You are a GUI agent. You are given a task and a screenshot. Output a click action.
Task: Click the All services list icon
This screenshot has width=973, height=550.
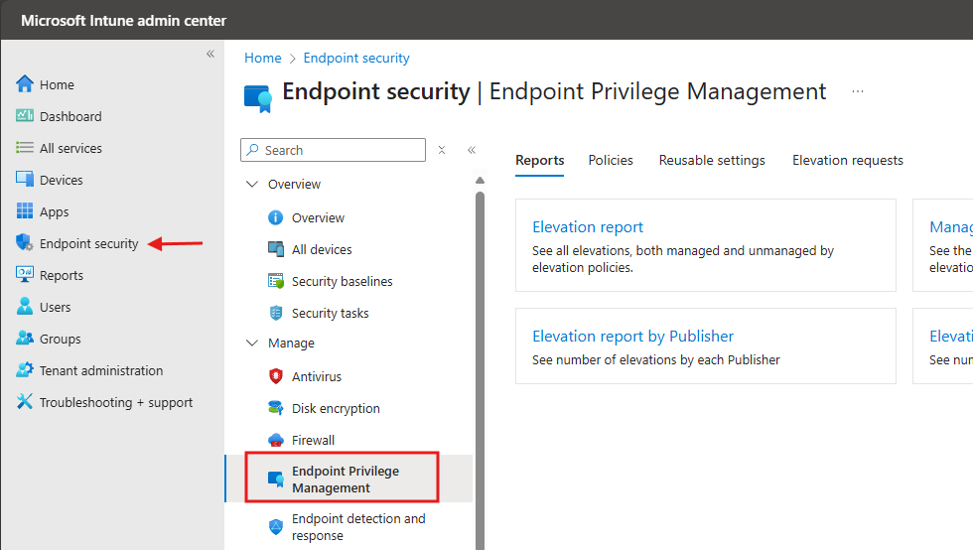[25, 147]
